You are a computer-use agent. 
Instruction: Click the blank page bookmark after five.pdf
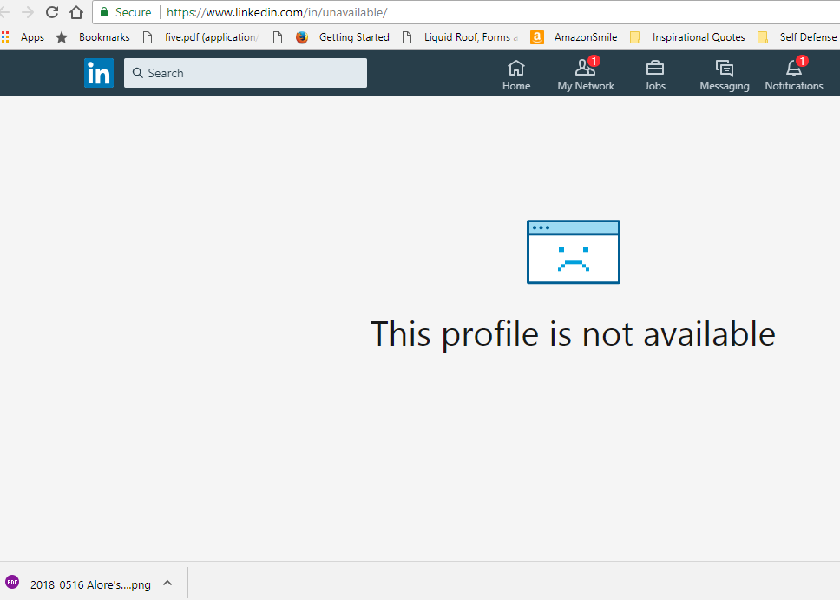click(278, 37)
